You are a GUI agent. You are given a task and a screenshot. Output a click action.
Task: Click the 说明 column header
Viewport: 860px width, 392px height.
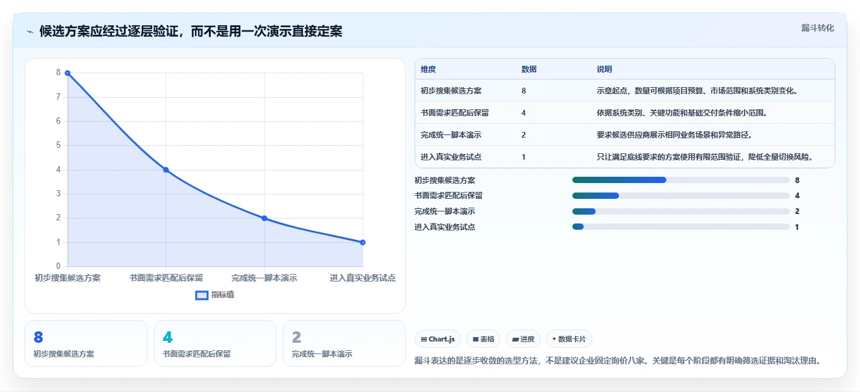pyautogui.click(x=604, y=69)
